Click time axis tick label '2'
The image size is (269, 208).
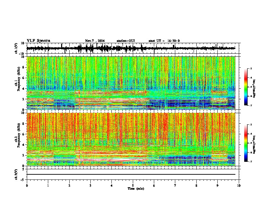[x=69, y=186]
